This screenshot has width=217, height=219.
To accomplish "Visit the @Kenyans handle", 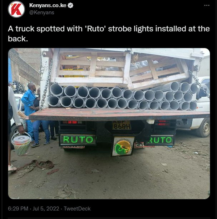I will pos(42,12).
